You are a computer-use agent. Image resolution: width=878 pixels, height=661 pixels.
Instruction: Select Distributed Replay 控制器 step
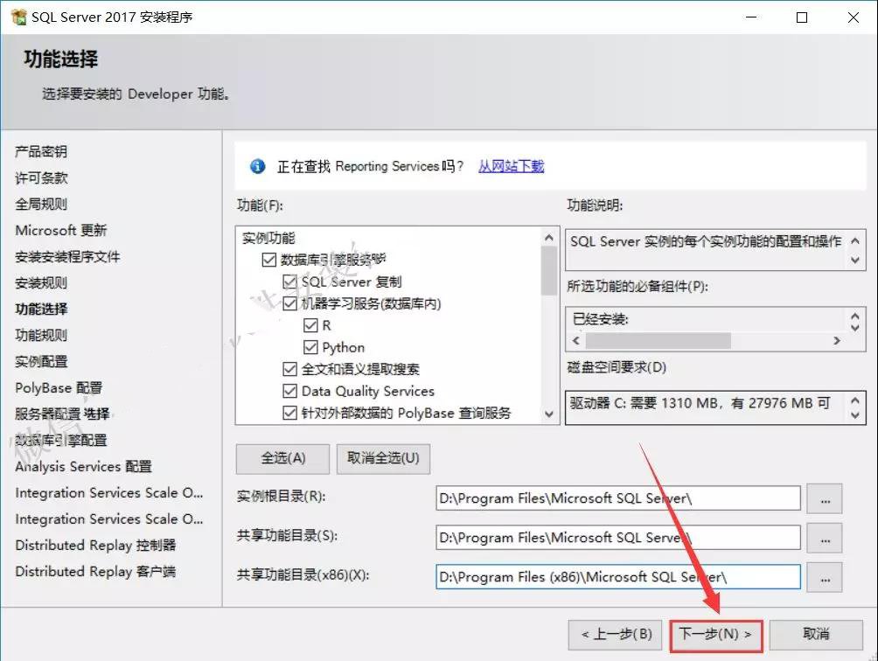[x=95, y=545]
